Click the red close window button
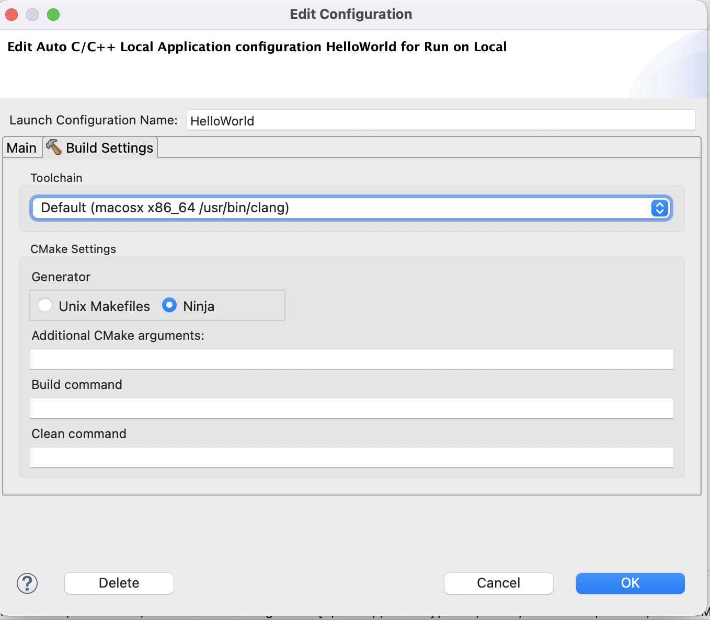This screenshot has width=710, height=620. tap(12, 15)
